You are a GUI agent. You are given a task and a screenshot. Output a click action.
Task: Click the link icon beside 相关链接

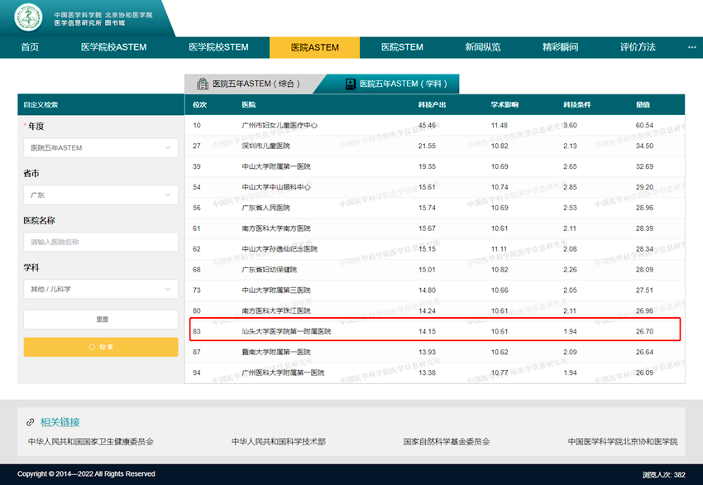31,422
